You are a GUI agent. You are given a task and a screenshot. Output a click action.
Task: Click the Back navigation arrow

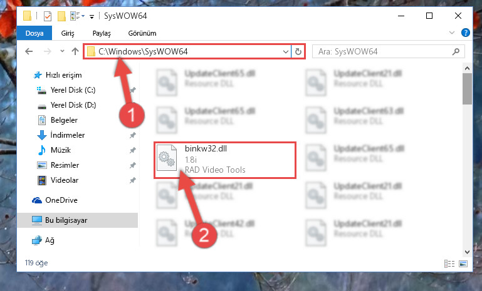tap(29, 51)
